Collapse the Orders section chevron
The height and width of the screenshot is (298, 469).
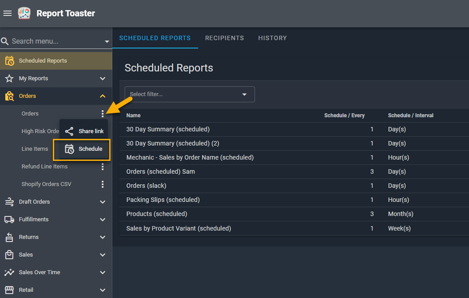tap(103, 96)
